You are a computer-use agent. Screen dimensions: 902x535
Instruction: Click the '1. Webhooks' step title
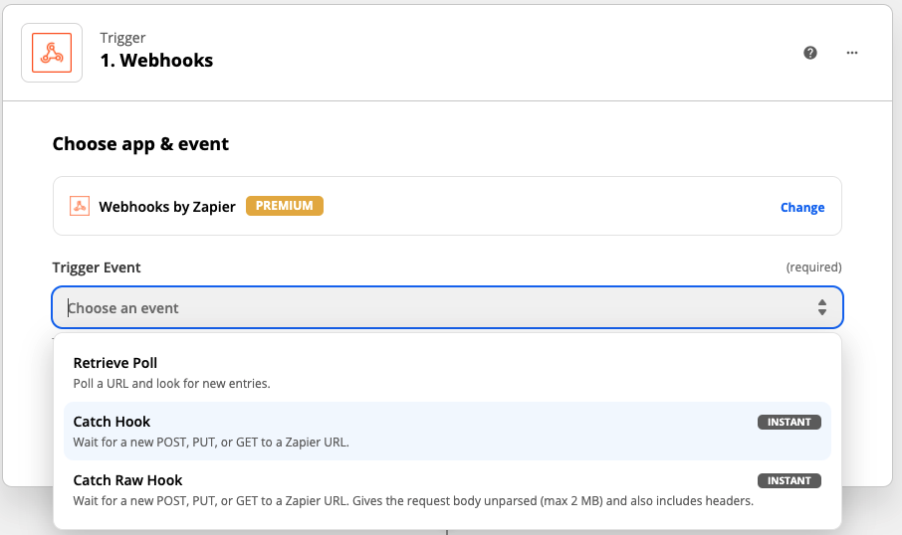pos(156,61)
